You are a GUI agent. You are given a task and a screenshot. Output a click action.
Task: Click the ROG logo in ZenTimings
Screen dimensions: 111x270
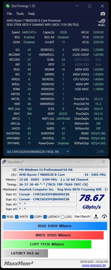click(x=101, y=23)
